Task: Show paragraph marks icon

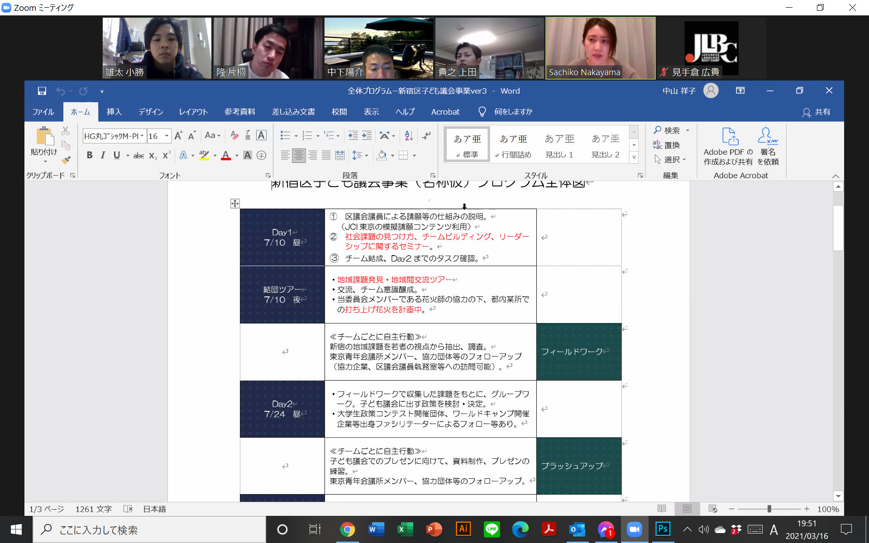Action: [426, 135]
